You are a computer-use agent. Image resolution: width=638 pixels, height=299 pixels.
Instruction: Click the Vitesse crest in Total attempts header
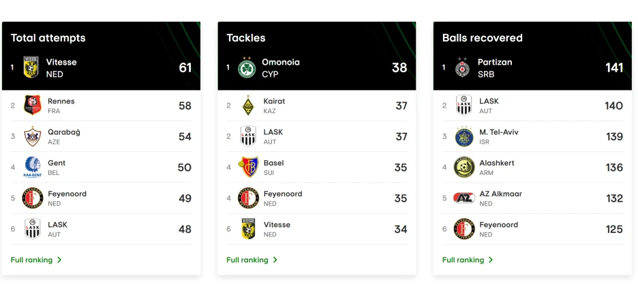click(31, 67)
